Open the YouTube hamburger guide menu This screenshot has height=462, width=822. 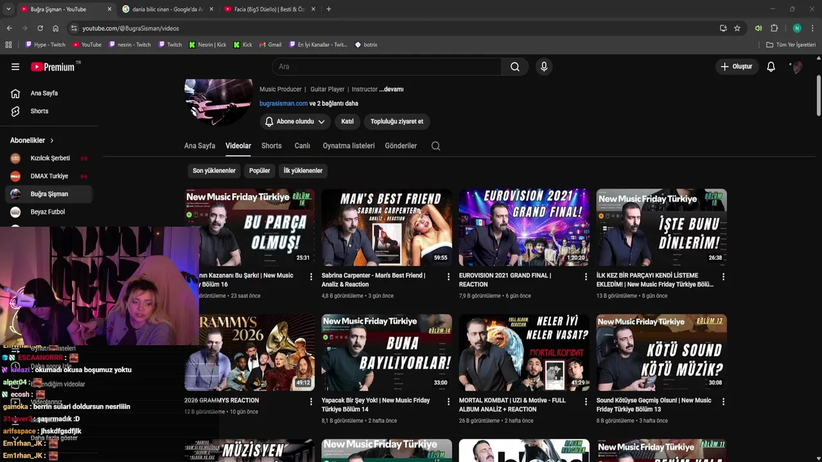click(15, 67)
